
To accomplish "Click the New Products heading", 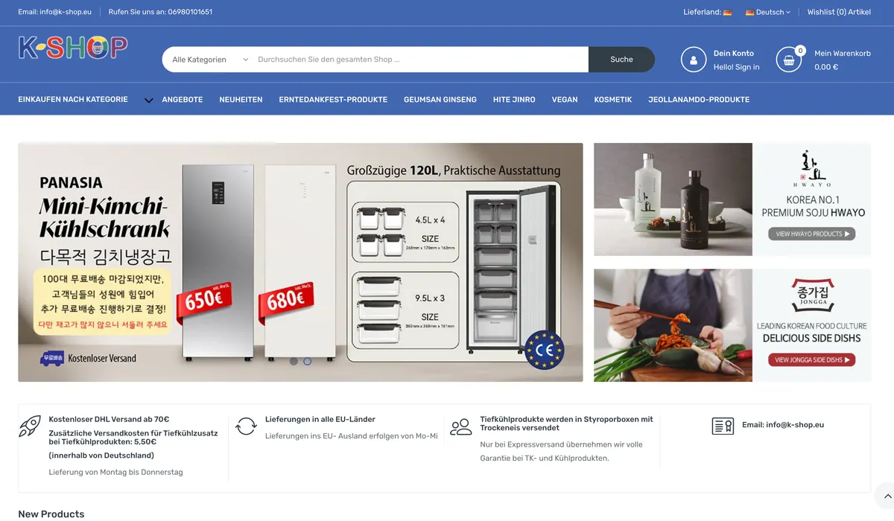I will [51, 514].
